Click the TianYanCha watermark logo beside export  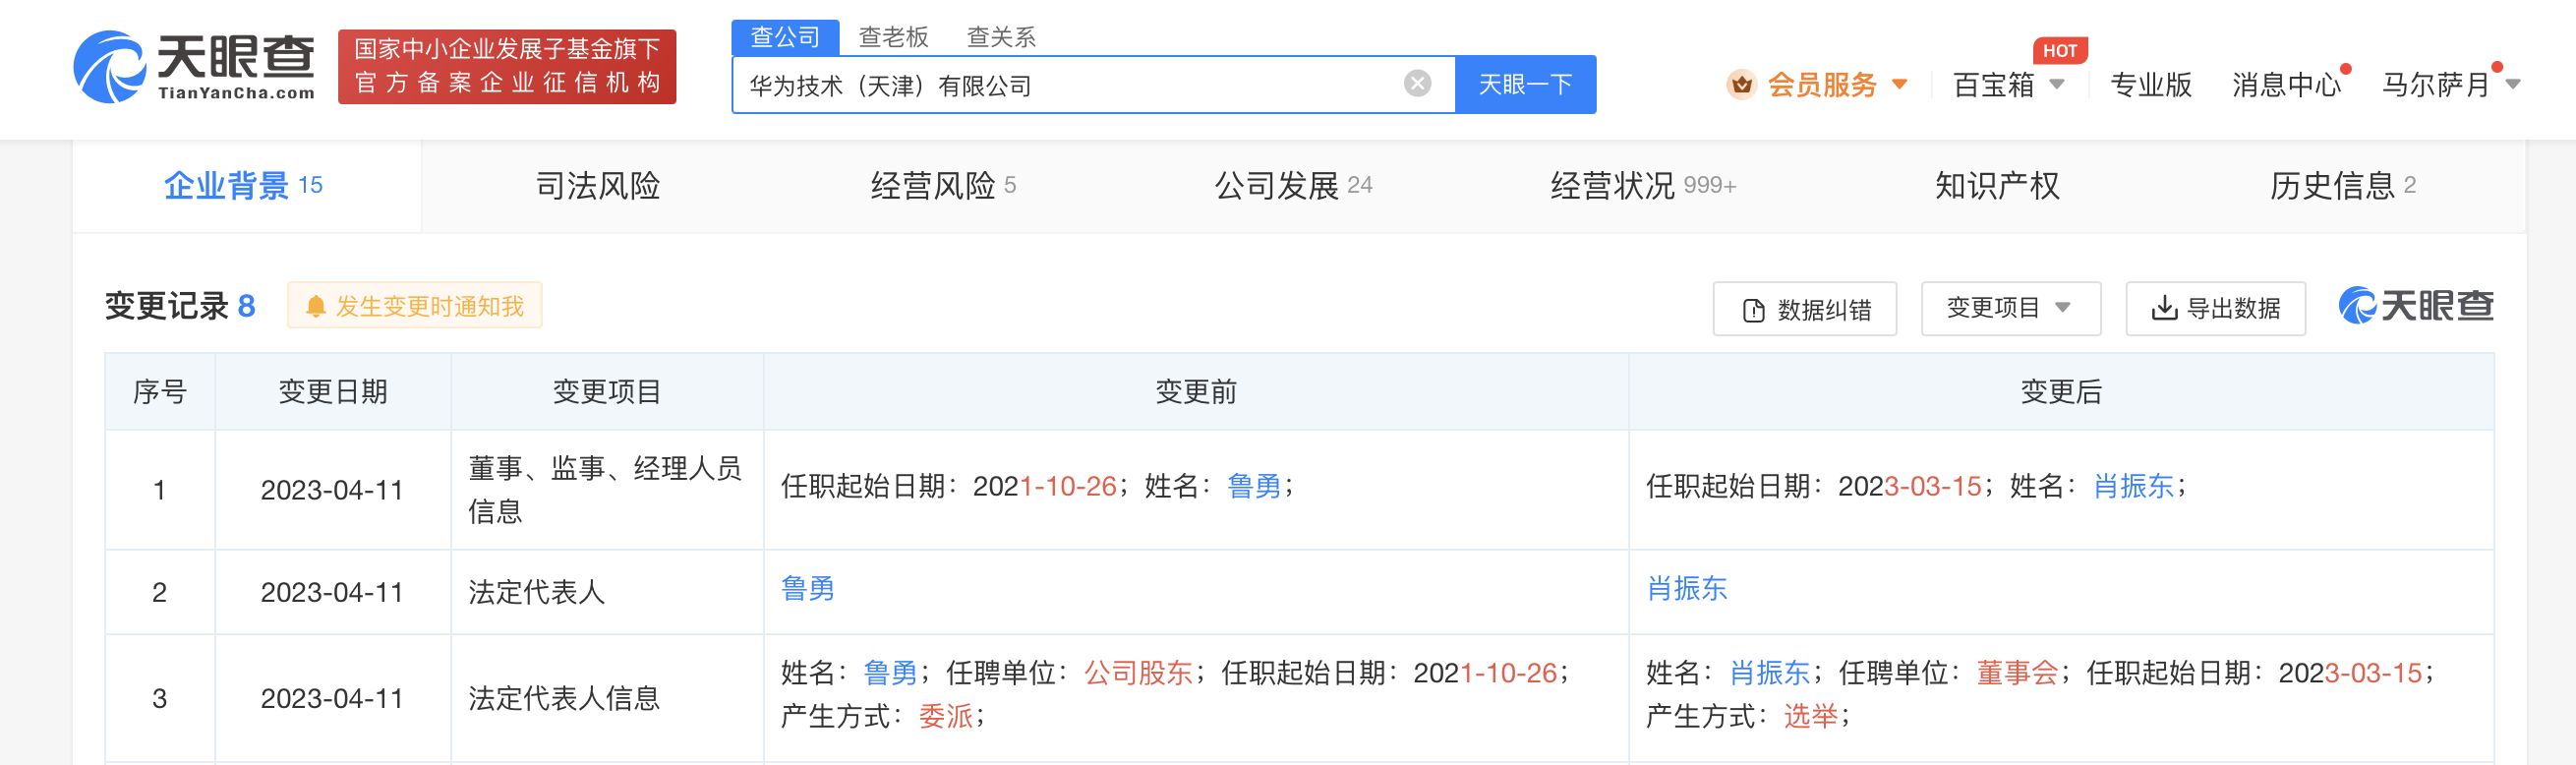[x=2415, y=306]
